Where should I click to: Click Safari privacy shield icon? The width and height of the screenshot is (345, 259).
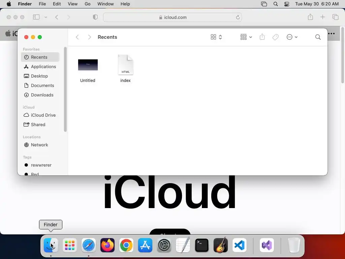(95, 17)
